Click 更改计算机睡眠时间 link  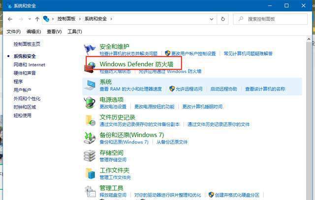tap(202, 107)
